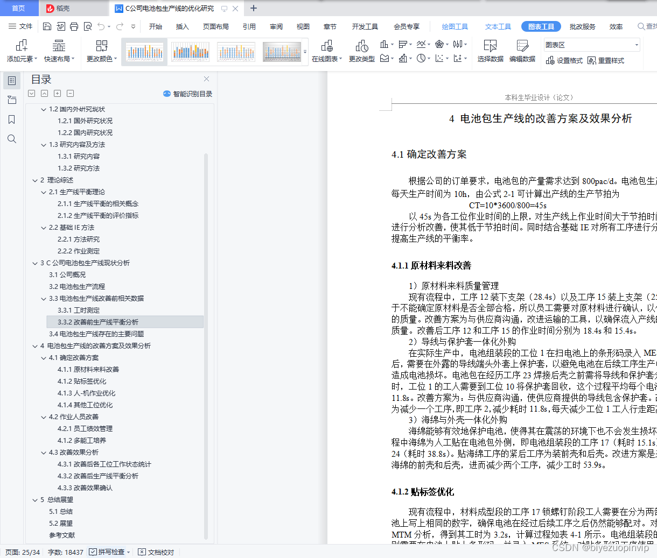
Task: Click the Export to PDF icon
Action: pyautogui.click(x=60, y=26)
